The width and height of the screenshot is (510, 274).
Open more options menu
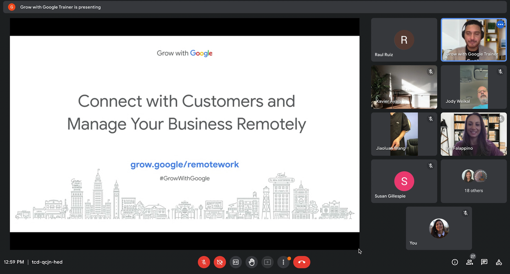(283, 262)
